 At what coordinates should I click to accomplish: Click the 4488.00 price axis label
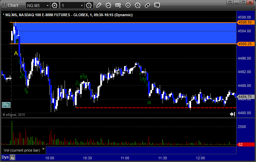tap(245, 86)
